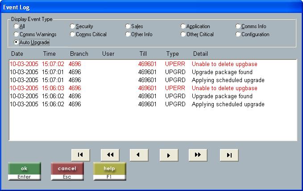Click the green ok button

(25, 171)
